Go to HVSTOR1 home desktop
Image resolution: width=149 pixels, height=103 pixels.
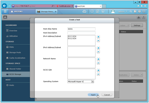[x=17, y=12]
